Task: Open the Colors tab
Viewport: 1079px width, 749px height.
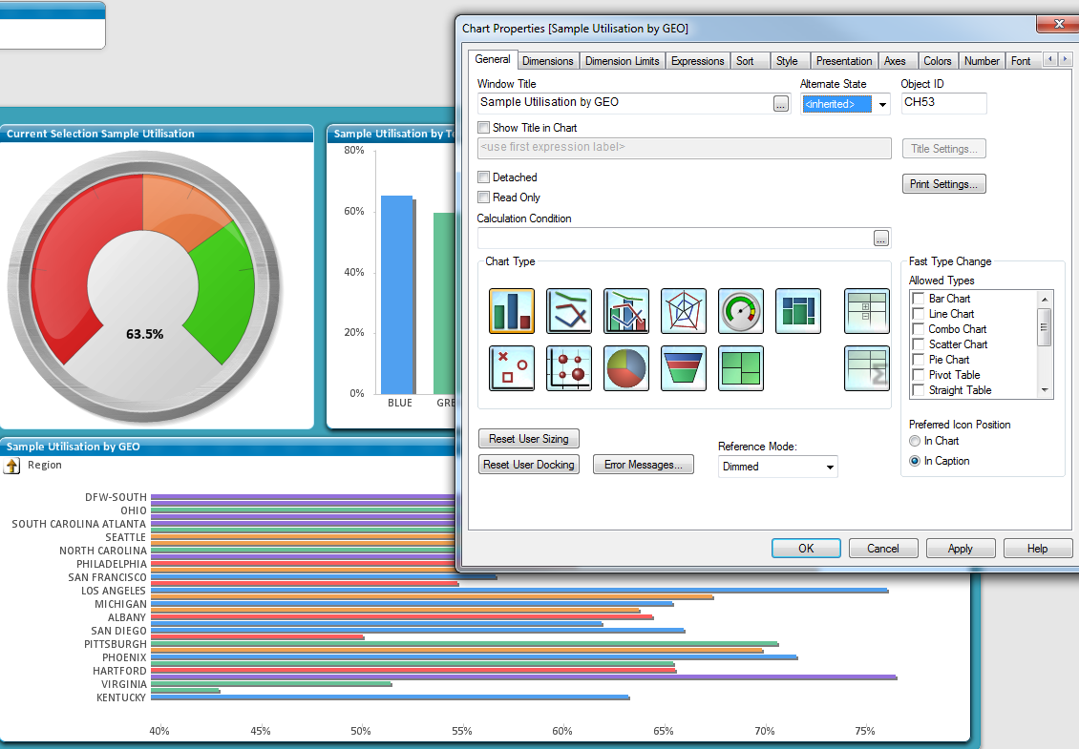Action: coord(937,61)
